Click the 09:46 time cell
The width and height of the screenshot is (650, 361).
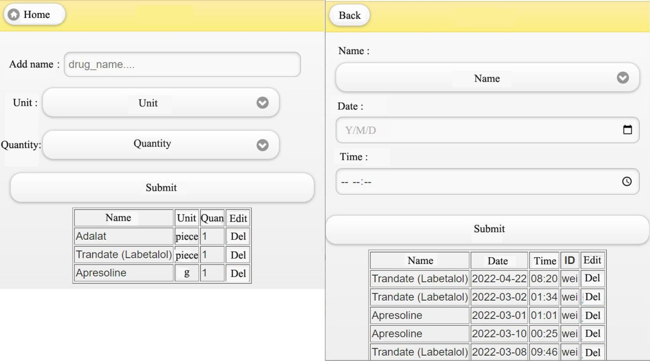(x=544, y=352)
